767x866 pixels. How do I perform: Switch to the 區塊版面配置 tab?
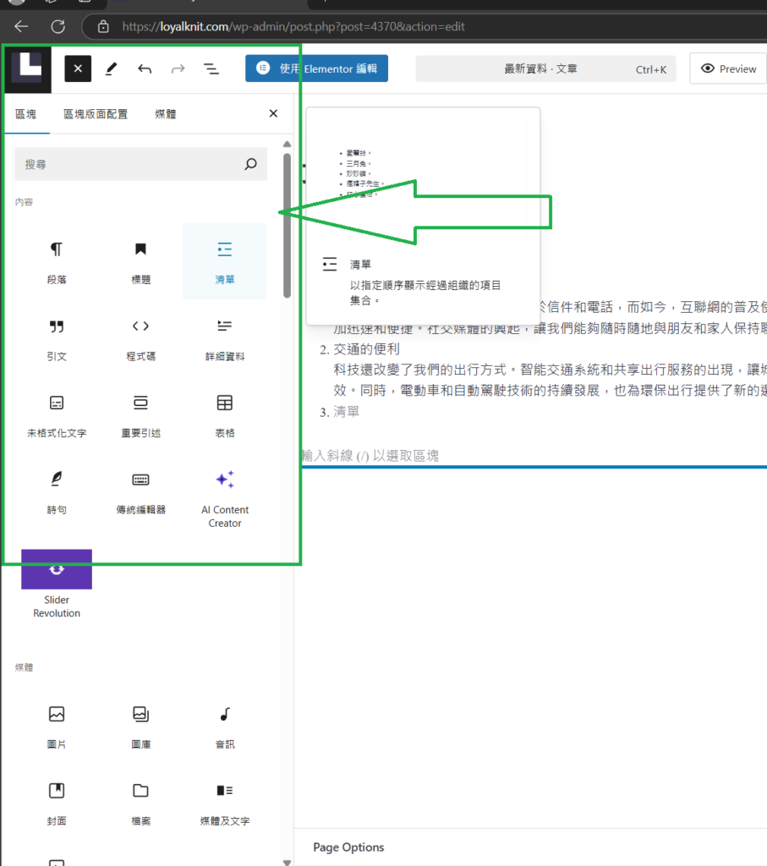[x=96, y=114]
